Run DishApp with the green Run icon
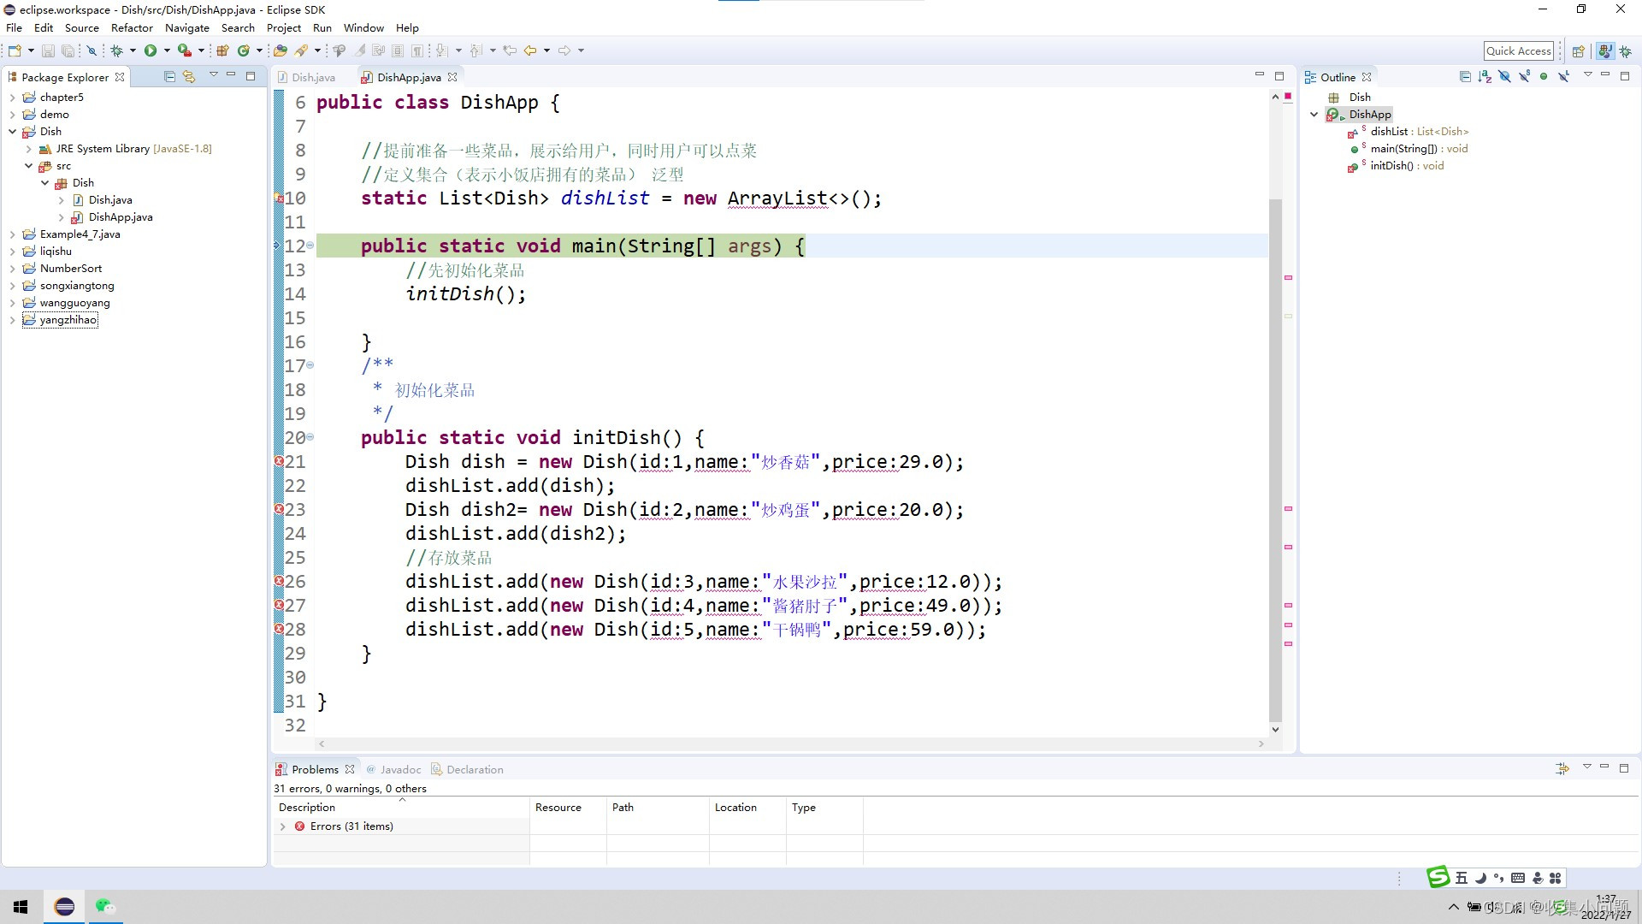 click(152, 50)
